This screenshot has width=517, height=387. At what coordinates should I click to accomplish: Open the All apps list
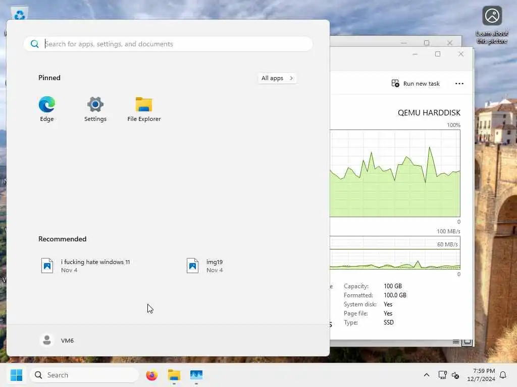click(x=277, y=78)
